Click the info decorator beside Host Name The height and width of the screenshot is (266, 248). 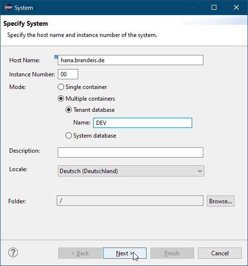coord(56,57)
